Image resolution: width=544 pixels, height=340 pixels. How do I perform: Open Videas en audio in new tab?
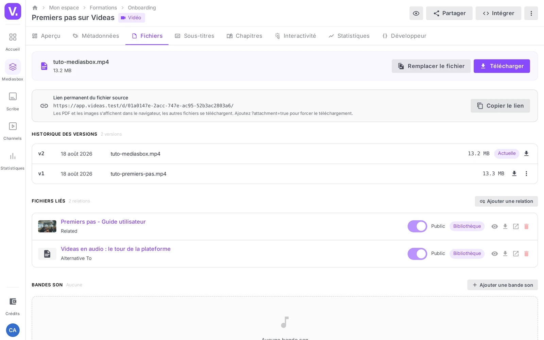(516, 254)
